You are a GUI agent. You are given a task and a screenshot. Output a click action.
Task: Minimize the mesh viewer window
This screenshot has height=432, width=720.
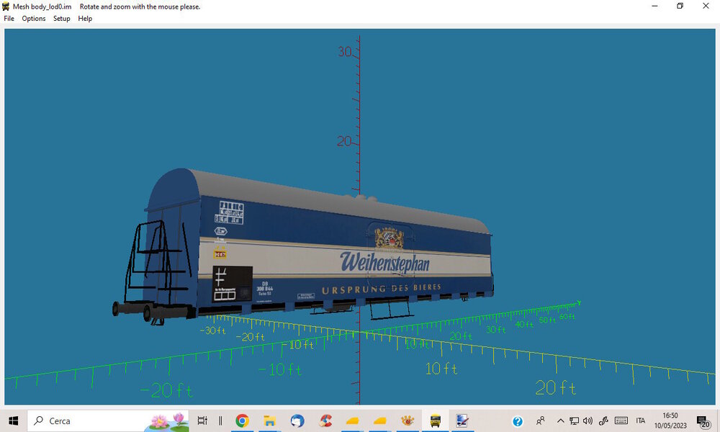pyautogui.click(x=654, y=6)
